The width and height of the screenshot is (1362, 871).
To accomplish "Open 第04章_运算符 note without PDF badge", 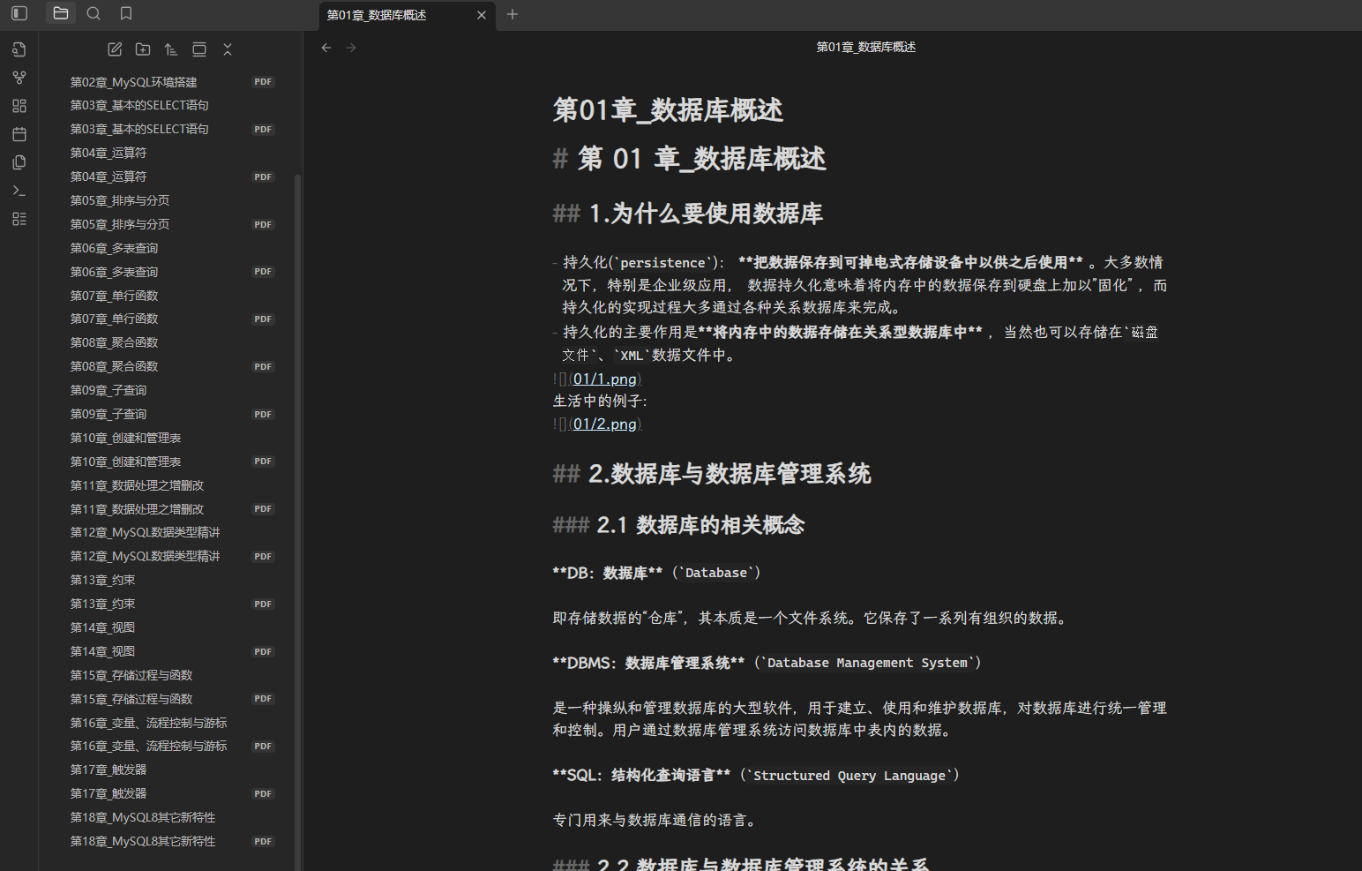I will 172,153.
